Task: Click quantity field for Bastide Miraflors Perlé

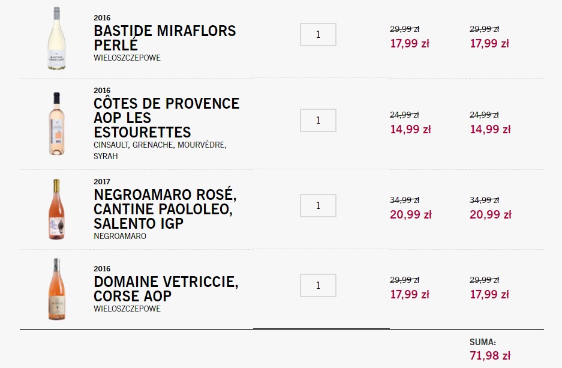Action: pos(318,34)
